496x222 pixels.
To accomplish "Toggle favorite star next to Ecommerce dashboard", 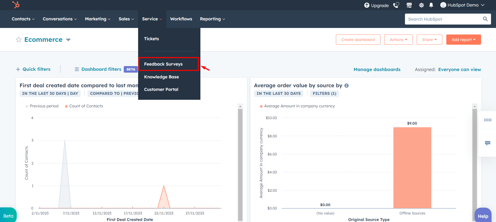I will pos(18,40).
